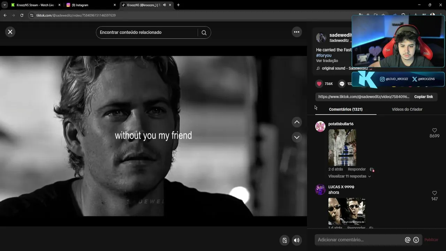
Task: Mute the video with speaker icon
Action: (x=297, y=240)
